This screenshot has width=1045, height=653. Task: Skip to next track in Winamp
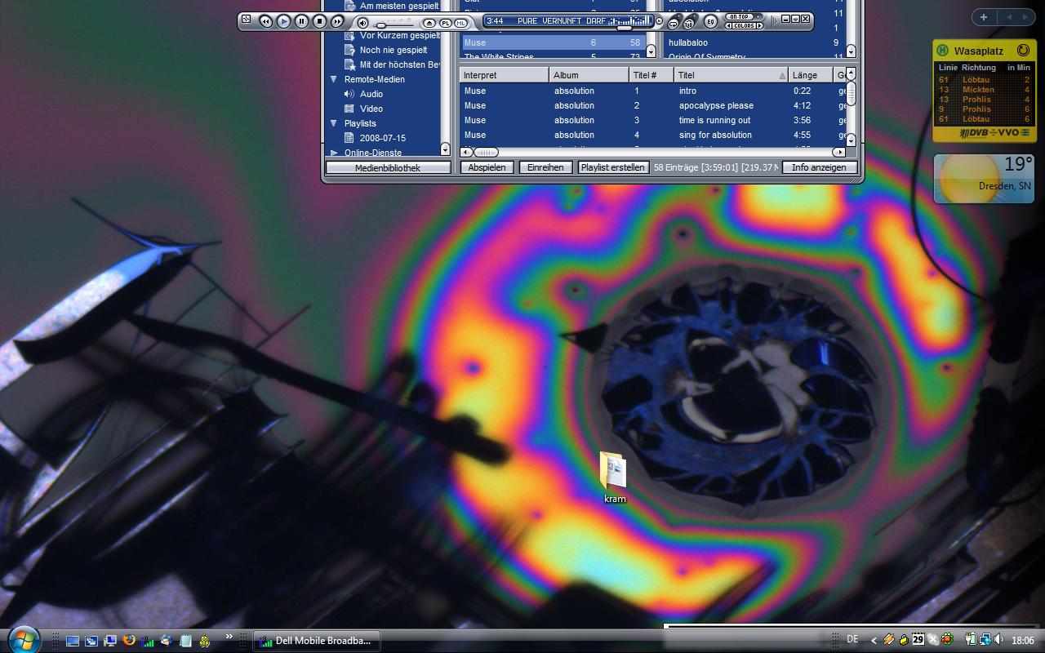tap(337, 21)
